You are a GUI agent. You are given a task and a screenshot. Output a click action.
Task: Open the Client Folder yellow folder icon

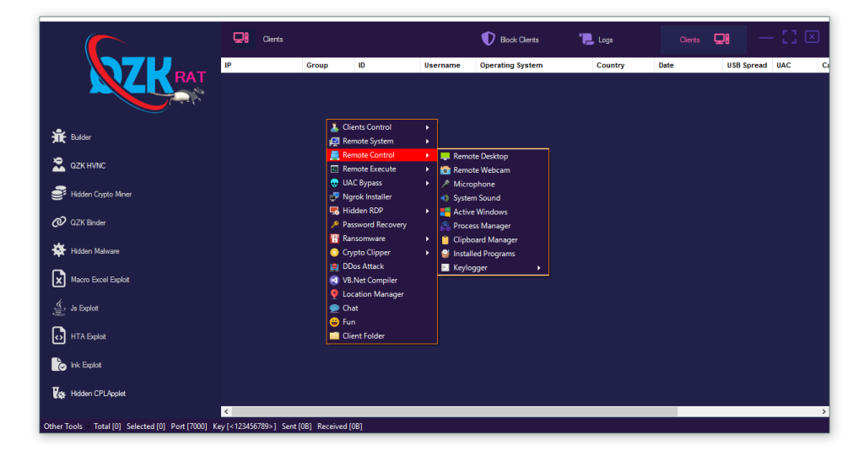pos(334,335)
